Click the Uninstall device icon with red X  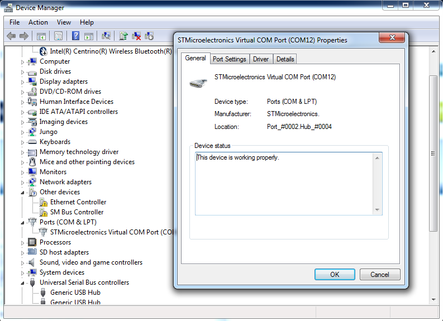click(136, 36)
